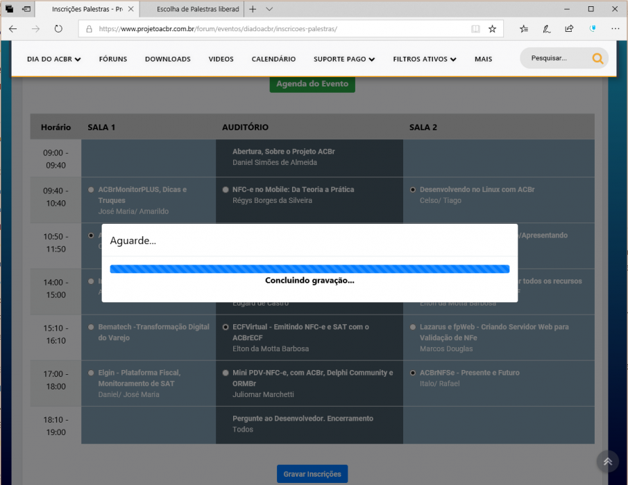The image size is (628, 485).
Task: Share this page icon
Action: (569, 29)
